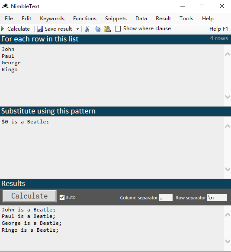Click the Column separator input field
231x252 pixels.
(166, 197)
